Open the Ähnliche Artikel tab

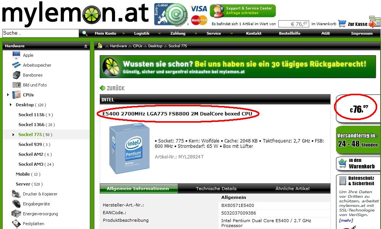292,189
